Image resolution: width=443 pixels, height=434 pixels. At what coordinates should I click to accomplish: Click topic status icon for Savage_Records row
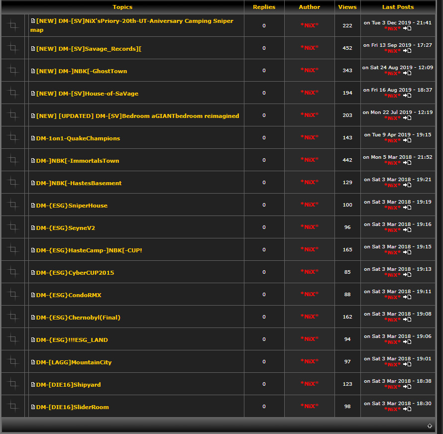pos(13,48)
